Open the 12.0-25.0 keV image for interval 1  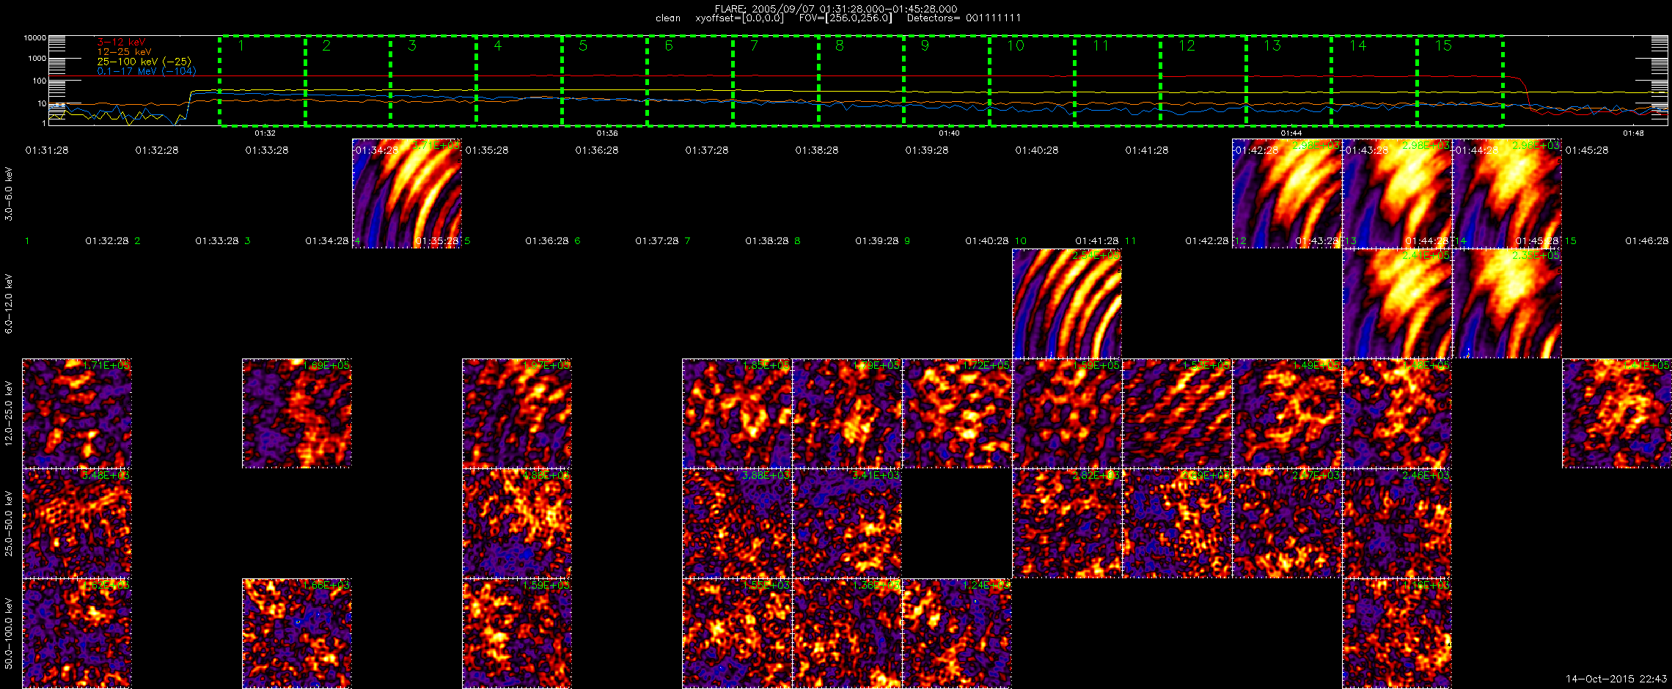click(77, 413)
